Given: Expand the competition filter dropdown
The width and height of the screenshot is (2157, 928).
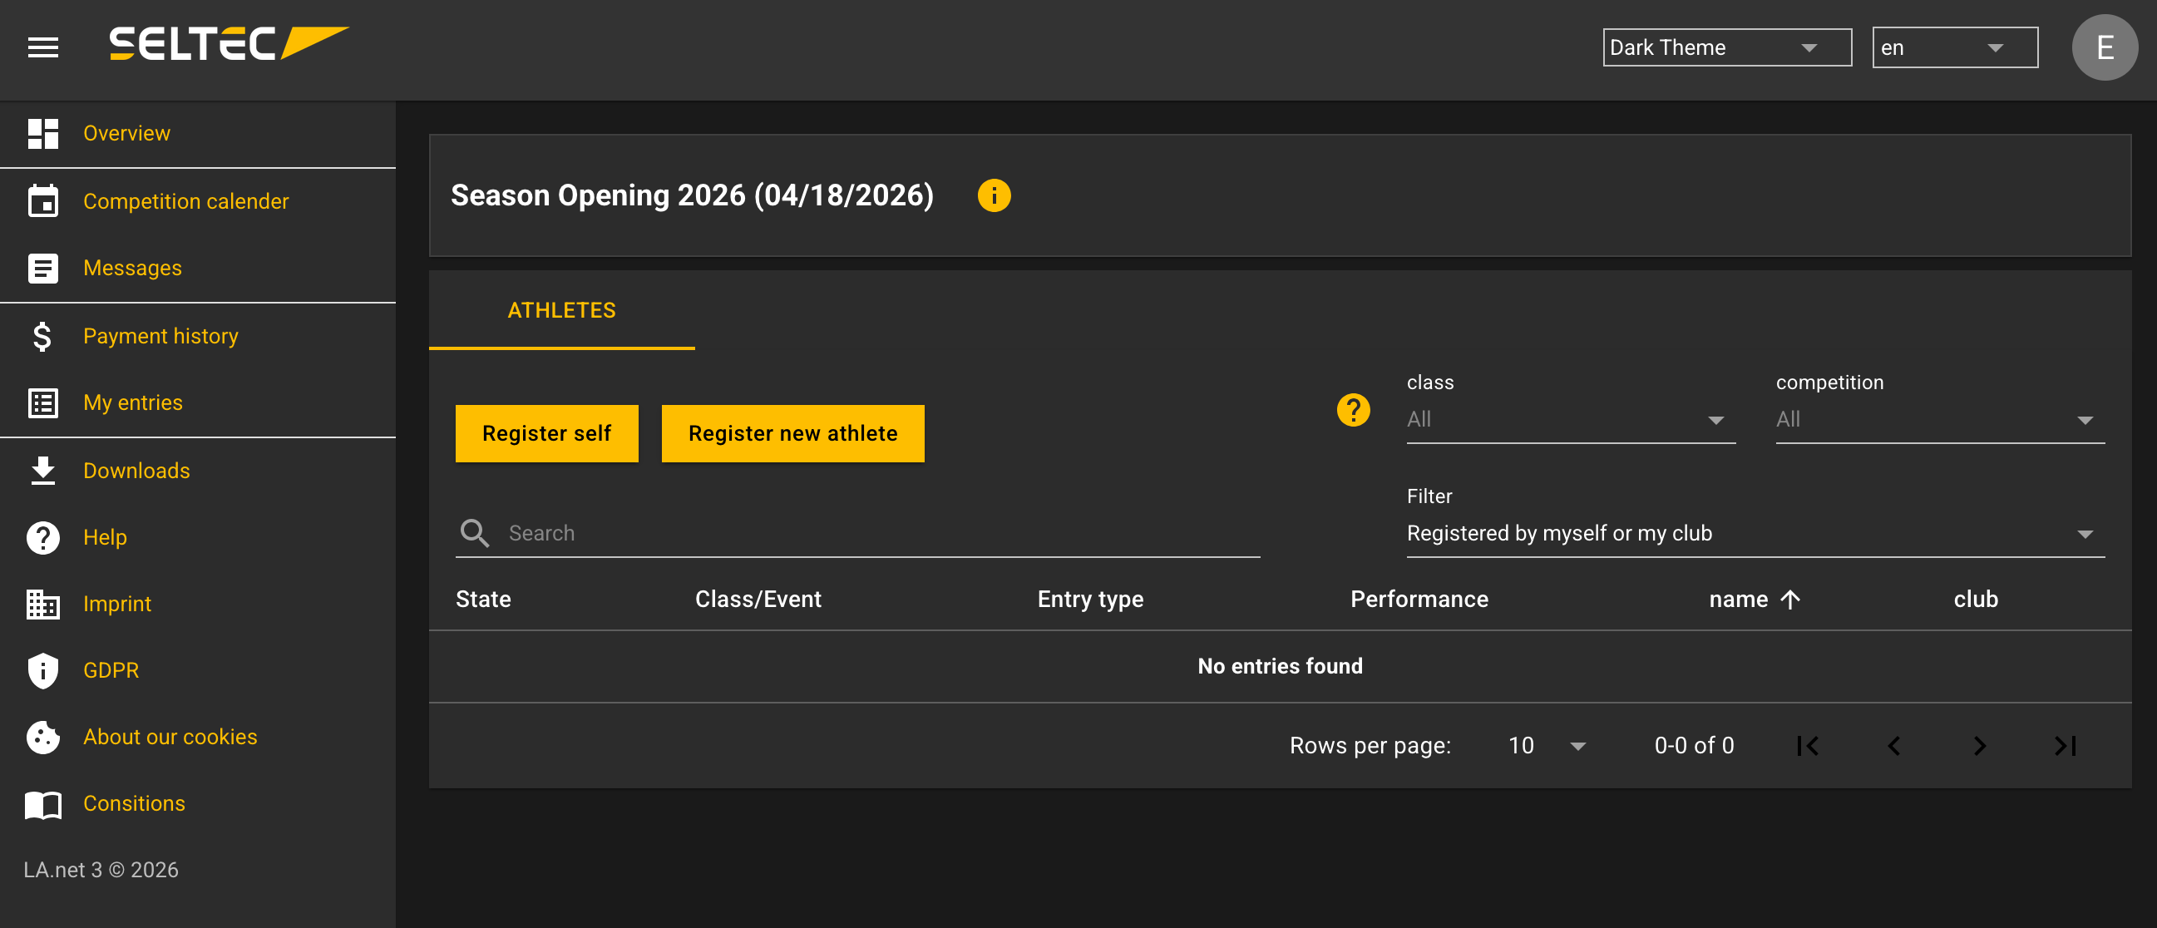Looking at the screenshot, I should coord(1938,420).
